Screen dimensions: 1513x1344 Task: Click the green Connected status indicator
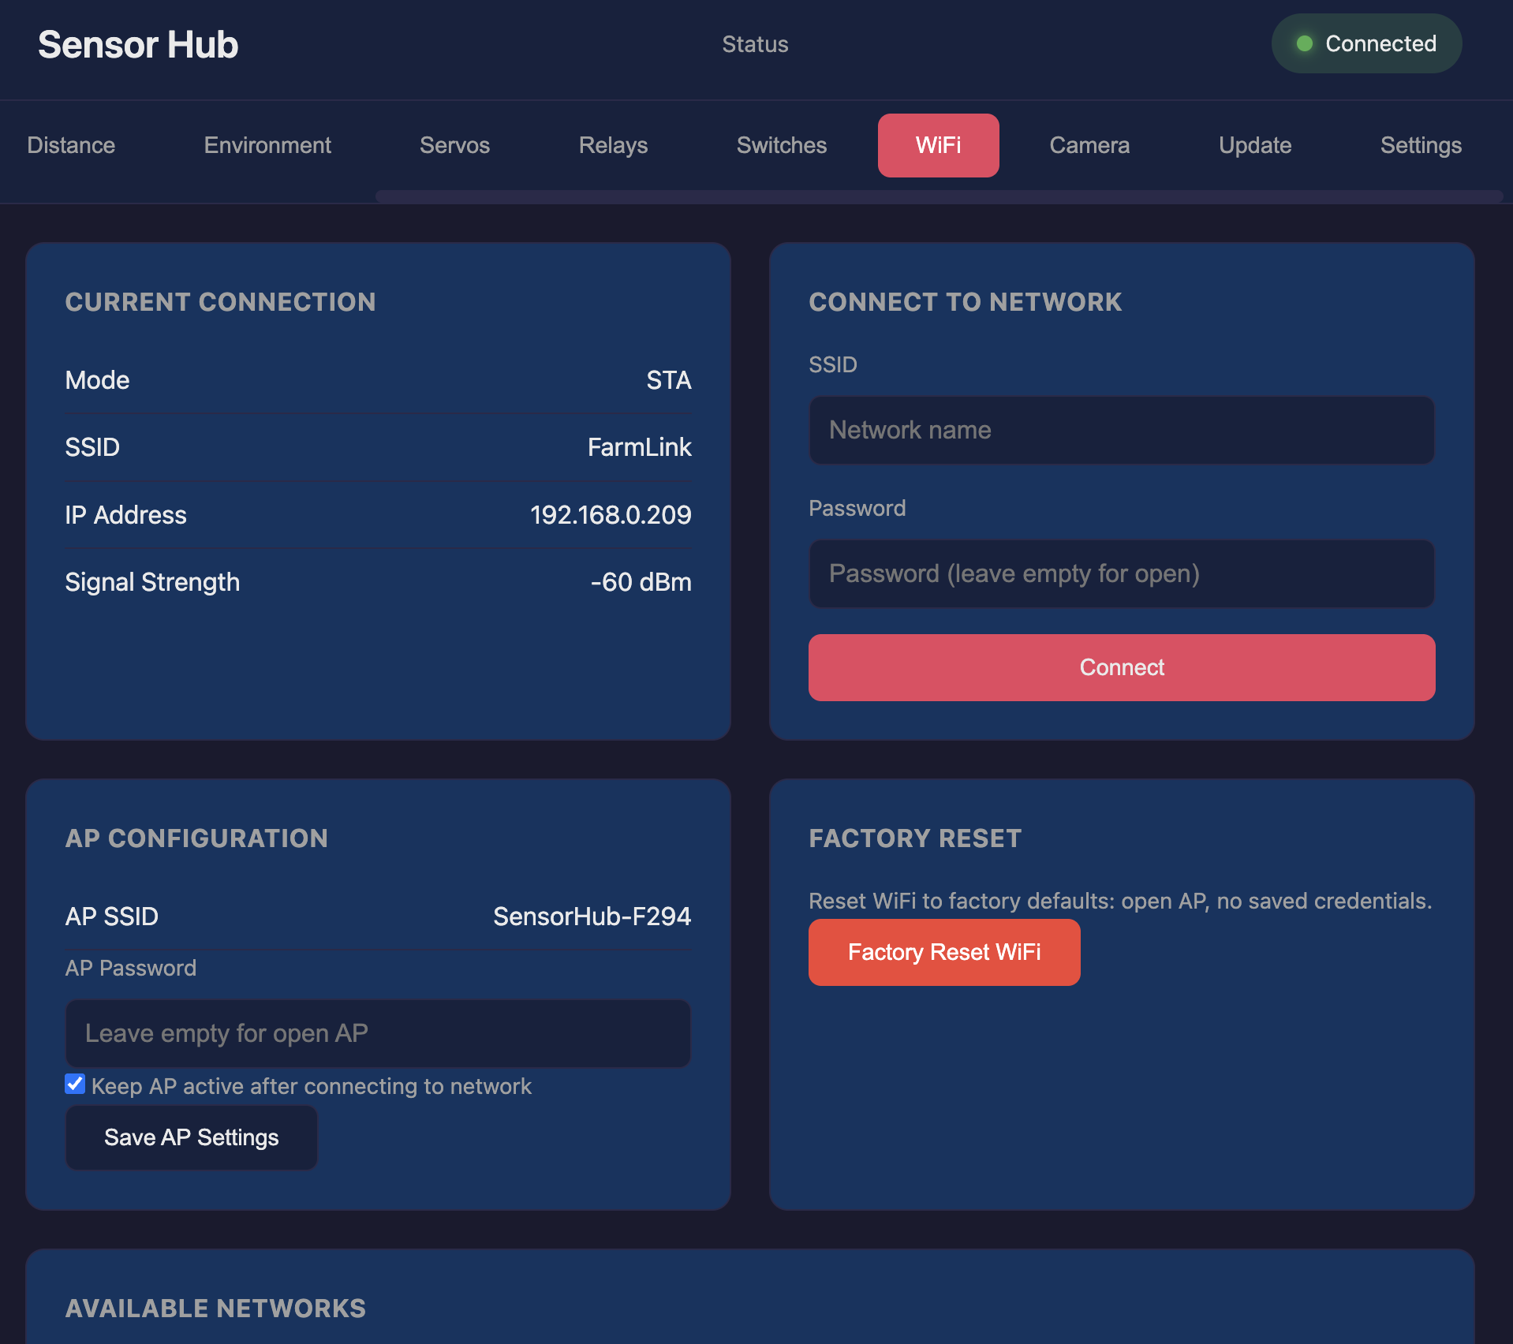1365,44
